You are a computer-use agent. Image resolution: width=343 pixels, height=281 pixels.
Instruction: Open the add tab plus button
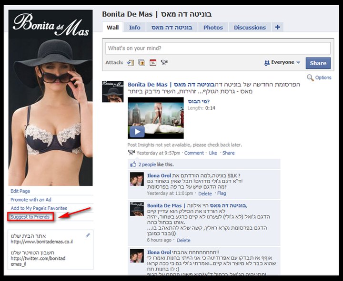point(277,27)
